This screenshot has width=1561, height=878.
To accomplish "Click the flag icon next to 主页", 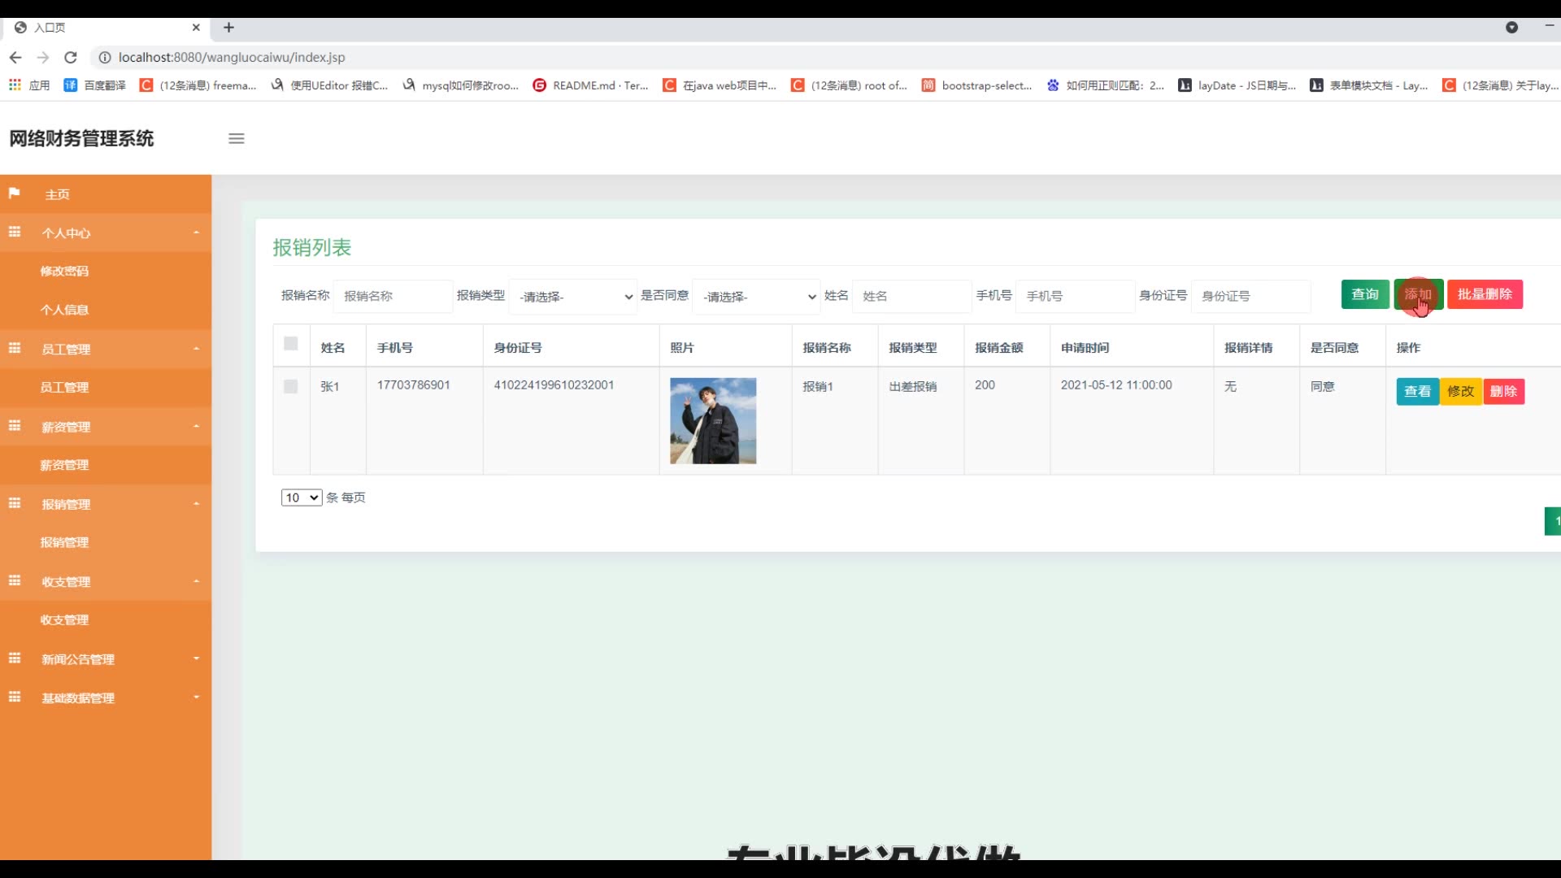I will pos(14,193).
